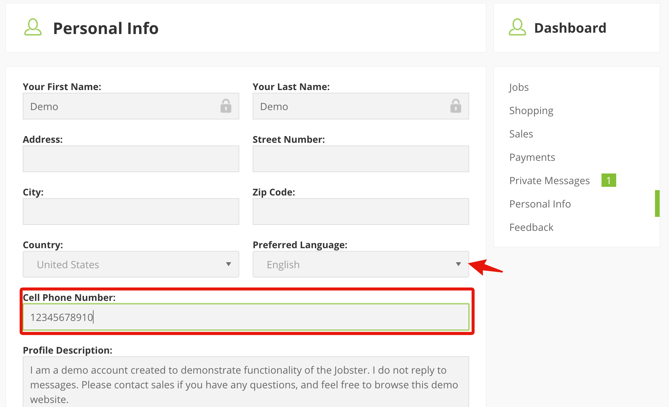The image size is (669, 407).
Task: Click the Preferred Language label
Action: [300, 245]
